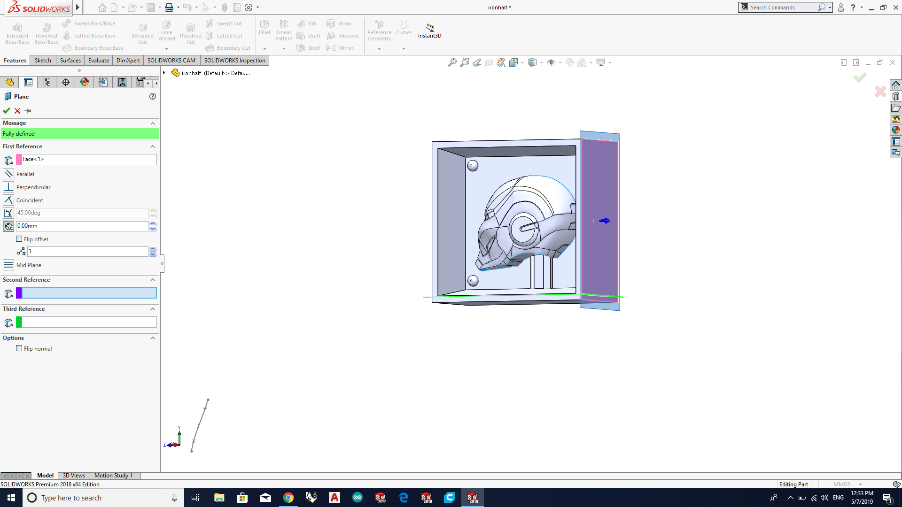Viewport: 902px width, 507px height.
Task: Enable the Flip normal checkbox
Action: tap(19, 348)
